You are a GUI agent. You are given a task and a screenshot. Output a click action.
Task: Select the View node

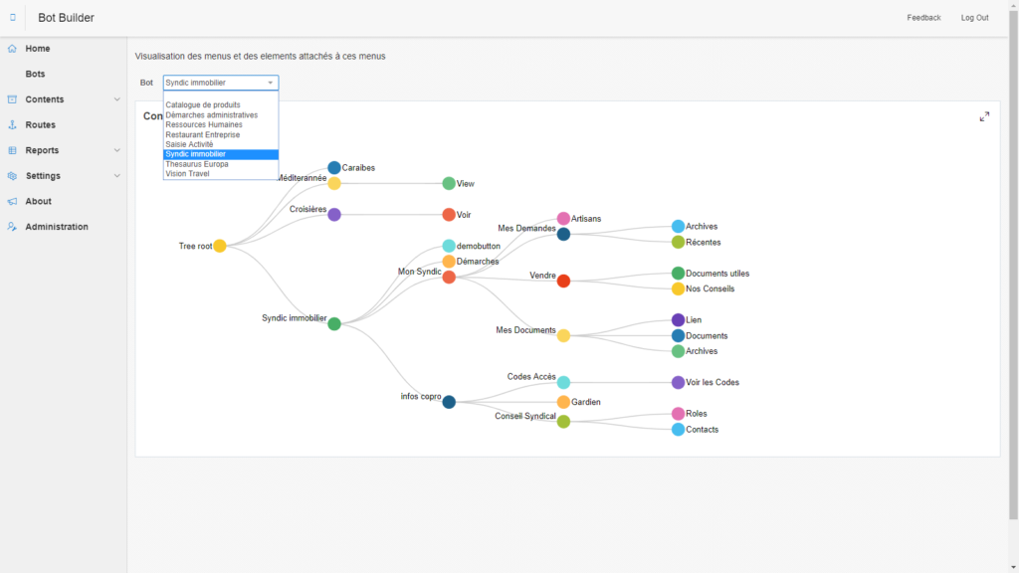(x=449, y=184)
